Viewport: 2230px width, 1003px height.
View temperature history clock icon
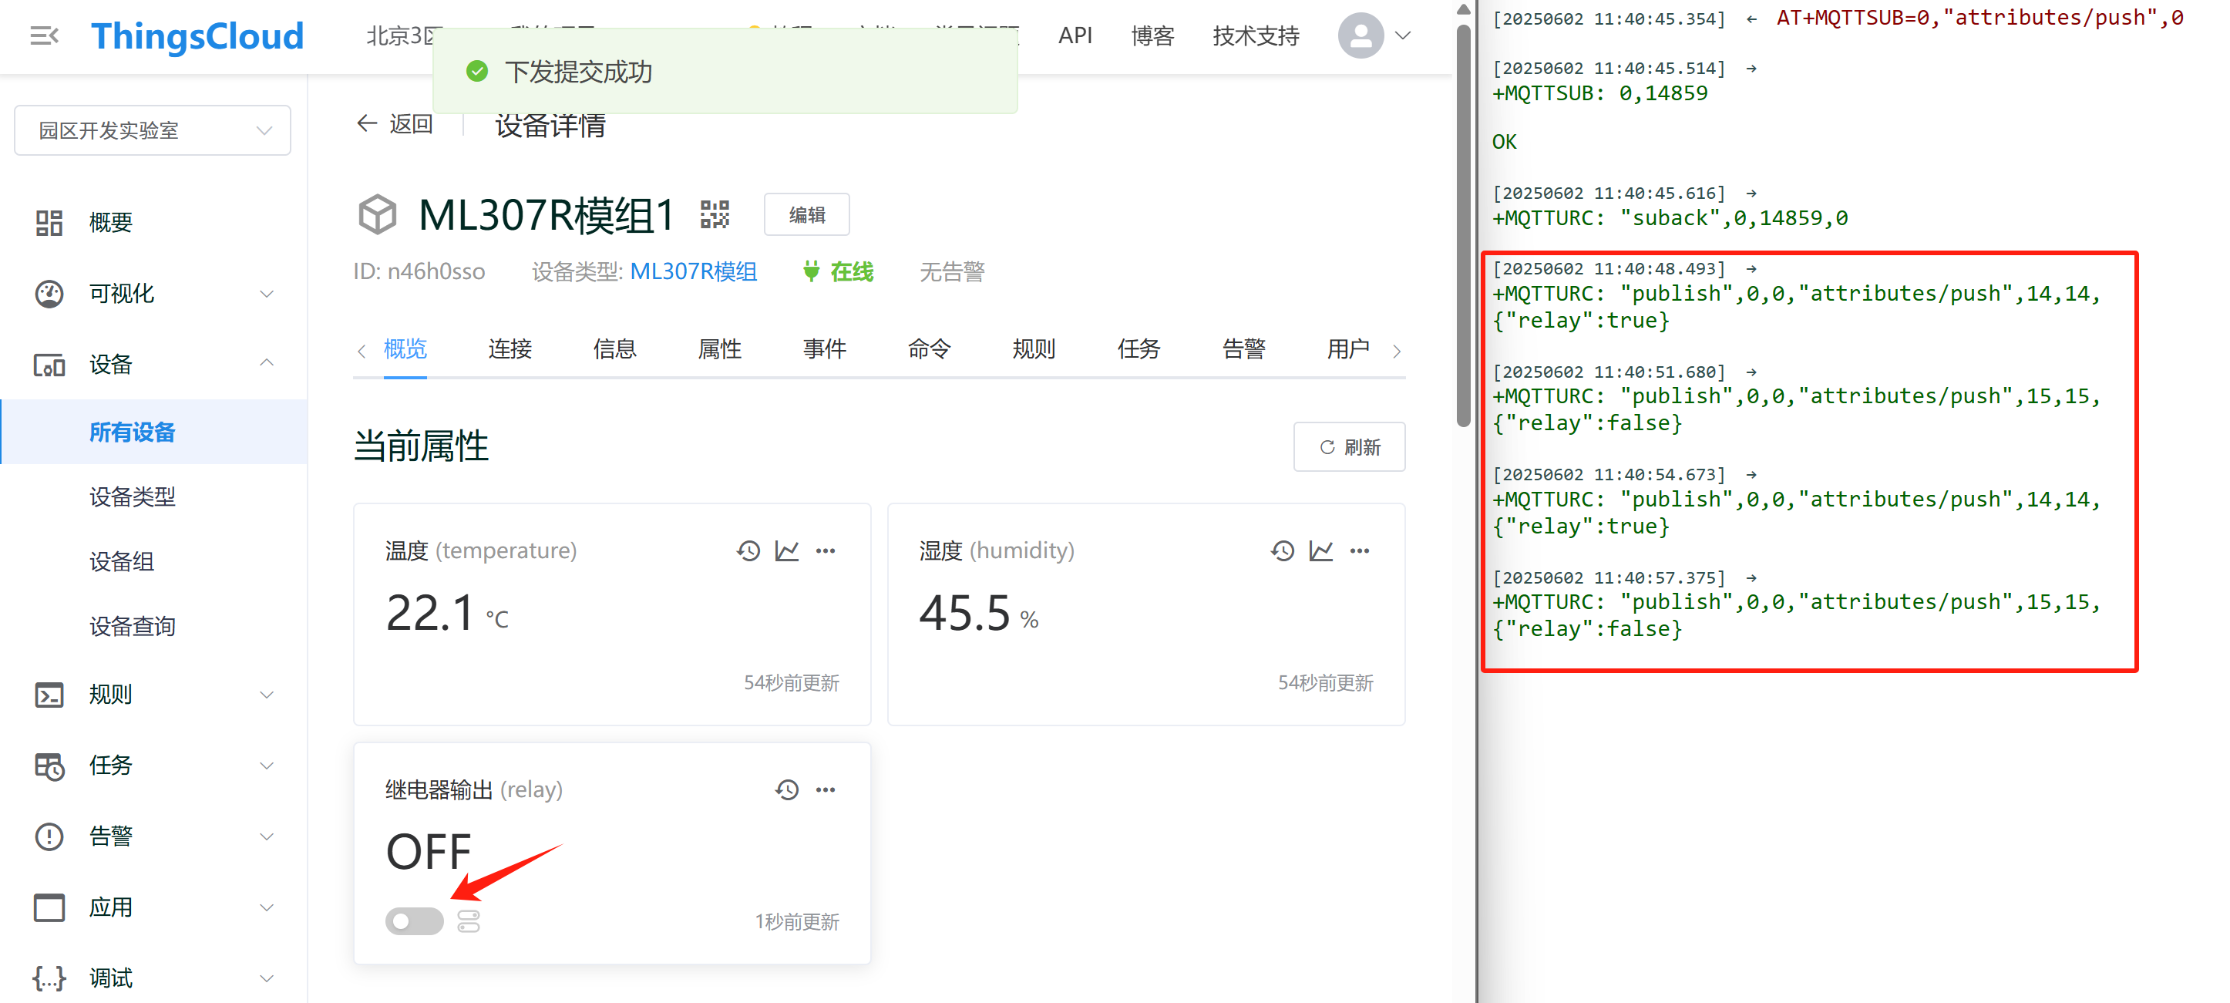pos(748,551)
